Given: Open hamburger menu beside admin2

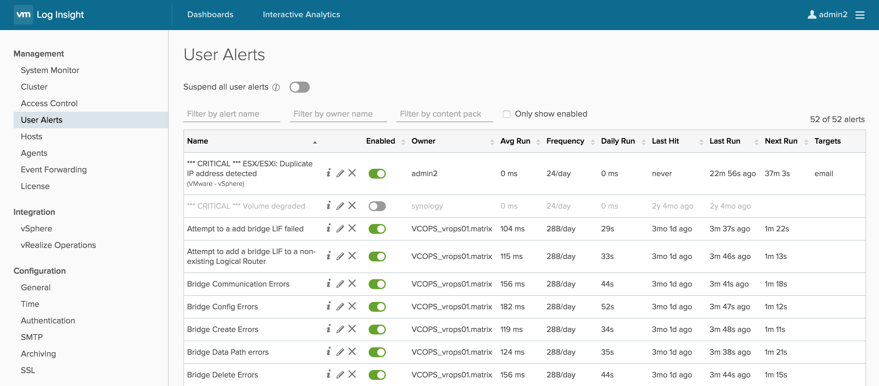Looking at the screenshot, I should pyautogui.click(x=860, y=15).
